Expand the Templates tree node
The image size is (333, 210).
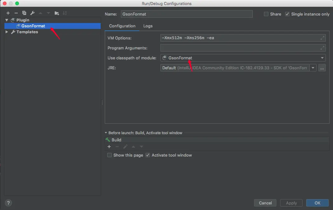(x=7, y=32)
